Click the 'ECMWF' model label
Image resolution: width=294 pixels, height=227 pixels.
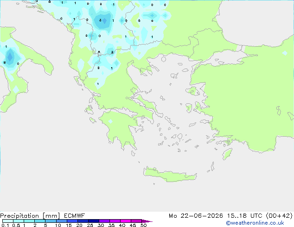click(x=75, y=216)
